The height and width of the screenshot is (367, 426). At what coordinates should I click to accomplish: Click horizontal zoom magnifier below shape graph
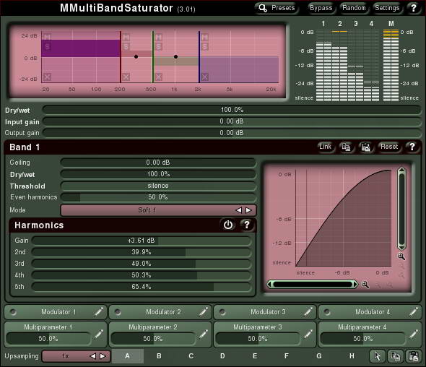pyautogui.click(x=365, y=285)
